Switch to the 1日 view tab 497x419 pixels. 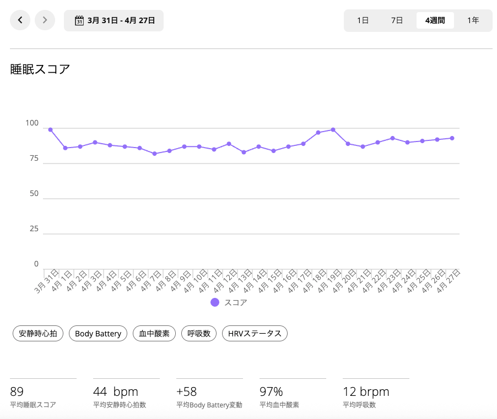tap(363, 20)
